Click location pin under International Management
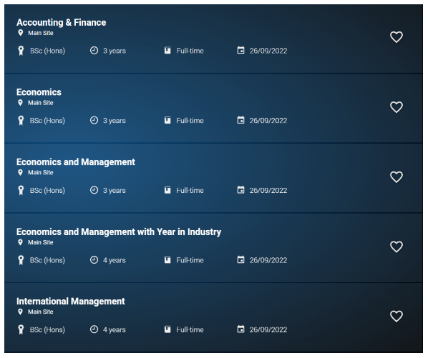Viewport: 428px width, 358px height. [20, 312]
